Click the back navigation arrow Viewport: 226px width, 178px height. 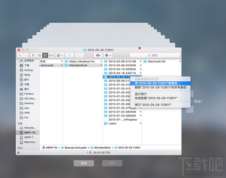20,55
